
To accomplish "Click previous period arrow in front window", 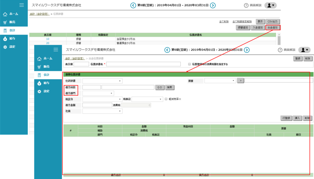I will pyautogui.click(x=167, y=50).
